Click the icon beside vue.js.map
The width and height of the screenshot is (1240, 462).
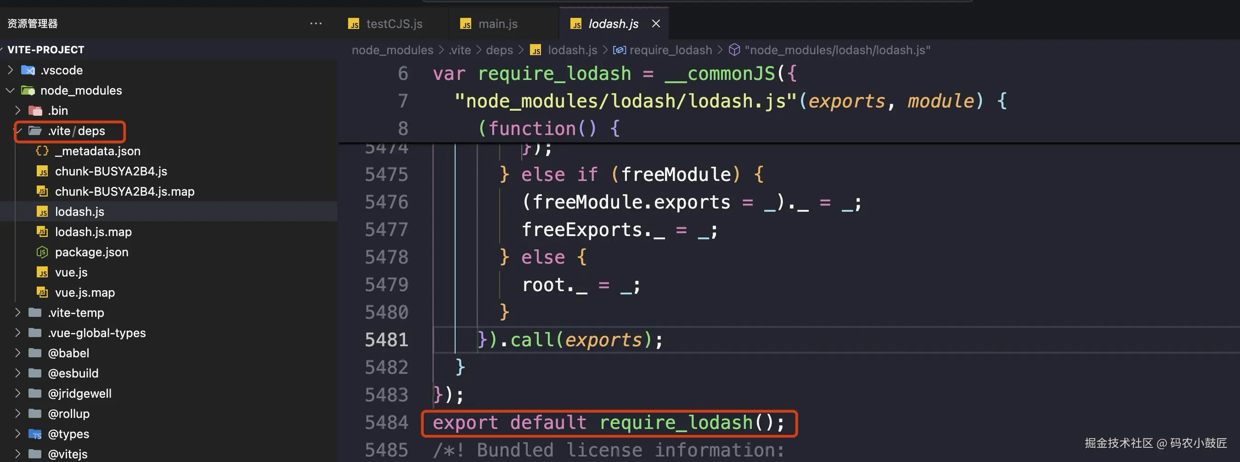42,293
